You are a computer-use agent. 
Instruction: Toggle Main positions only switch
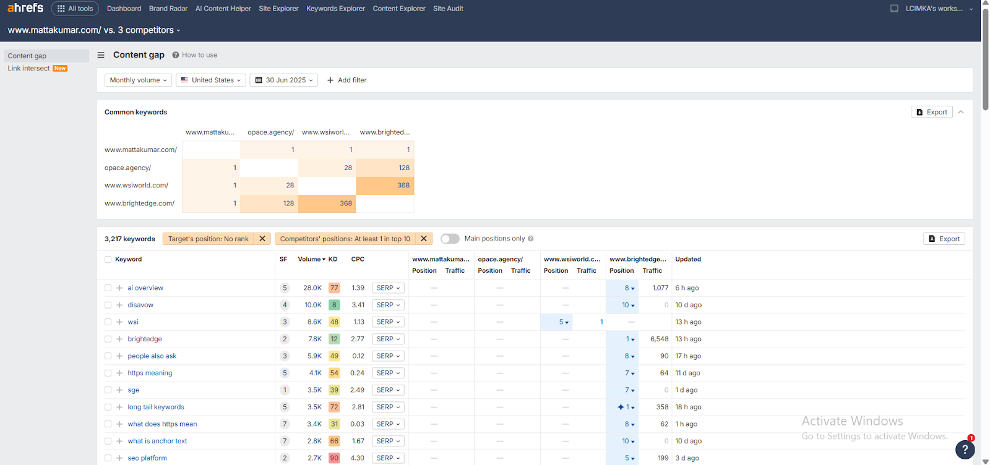click(450, 239)
